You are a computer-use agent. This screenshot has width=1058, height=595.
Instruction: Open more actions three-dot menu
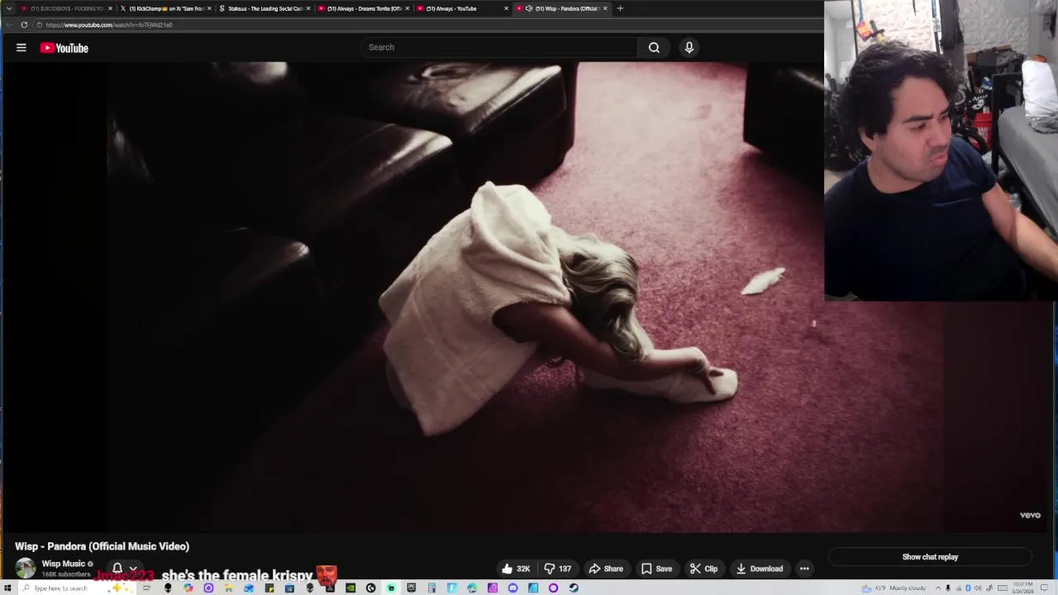point(804,569)
